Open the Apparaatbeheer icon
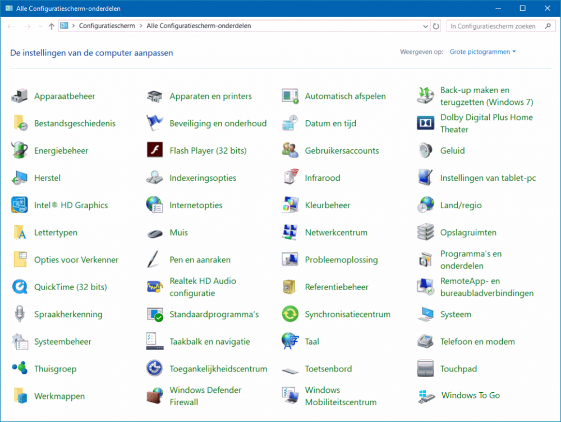The image size is (561, 422). [x=20, y=96]
